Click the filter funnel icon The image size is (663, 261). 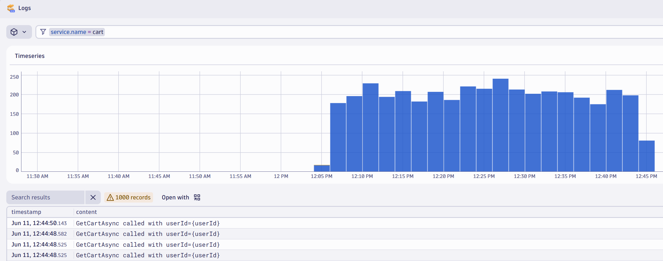(43, 32)
